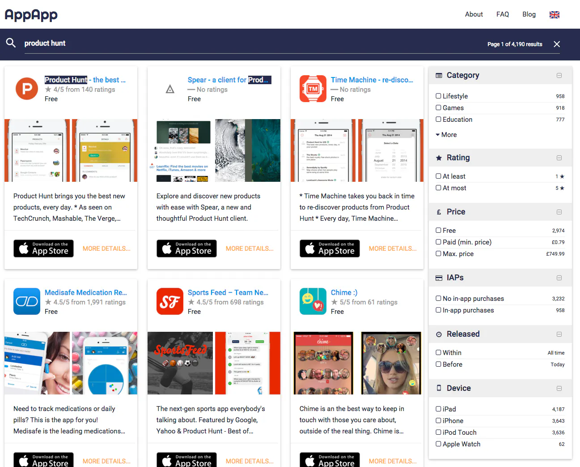The image size is (580, 467).
Task: Download Product Hunt on the App Store
Action: (43, 248)
